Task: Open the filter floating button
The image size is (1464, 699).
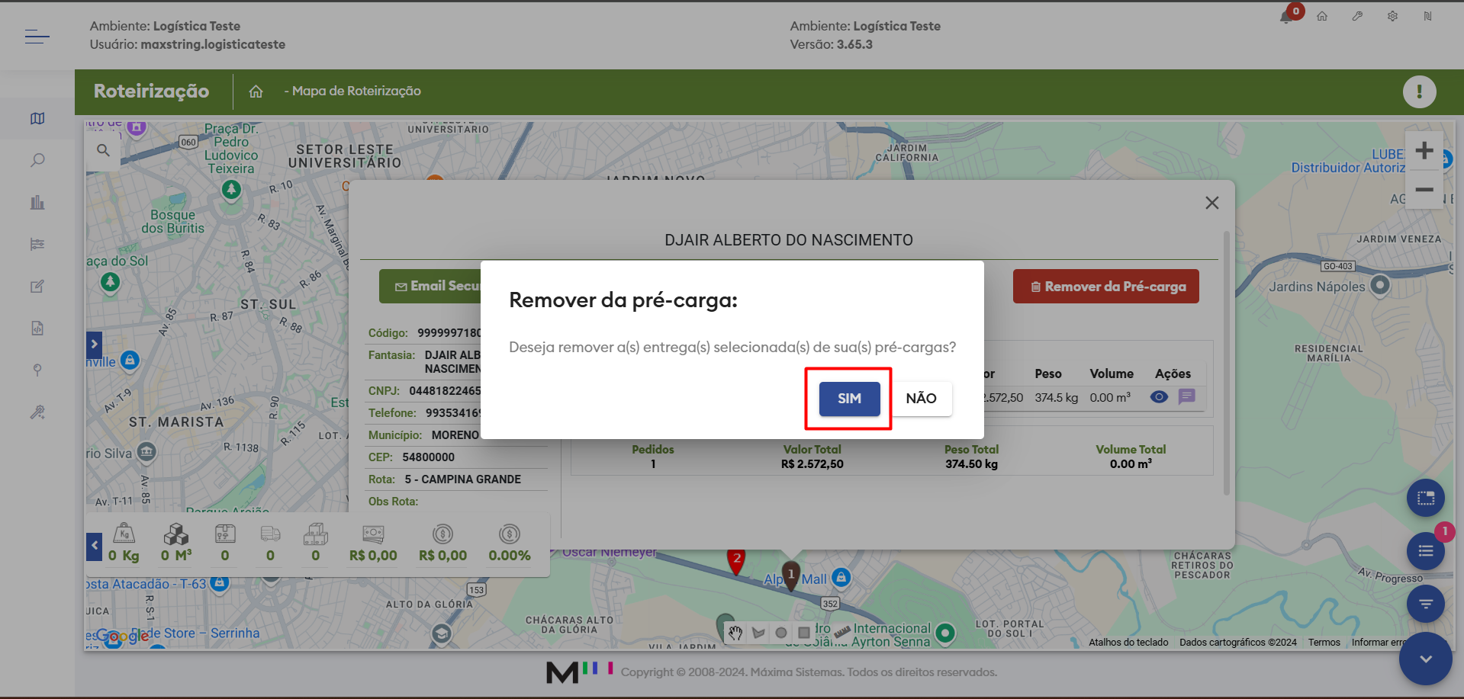Action: click(x=1425, y=604)
